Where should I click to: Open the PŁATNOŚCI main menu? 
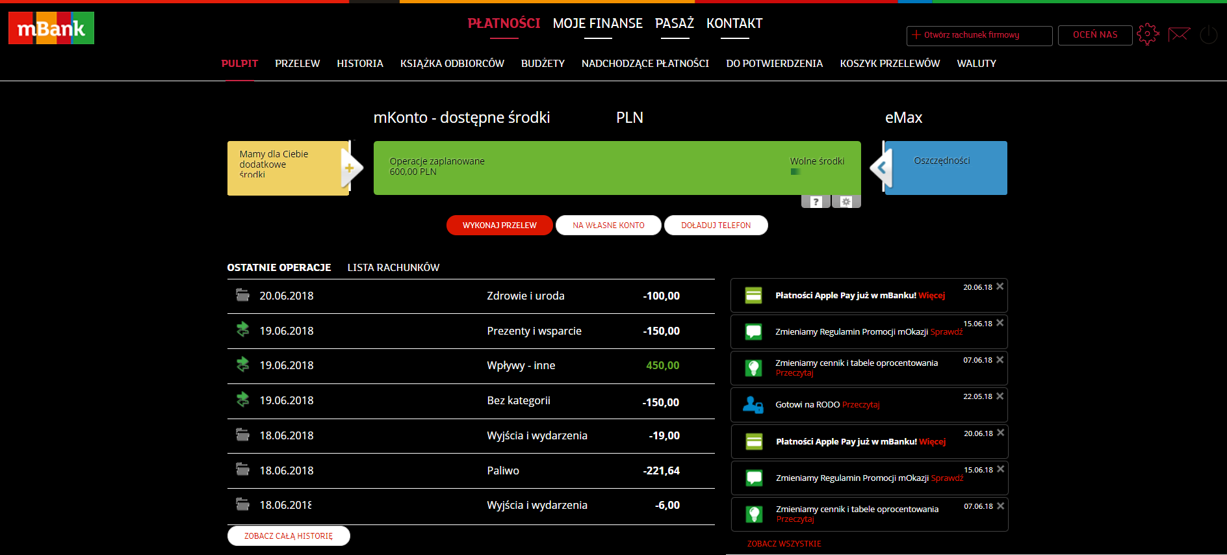tap(504, 23)
